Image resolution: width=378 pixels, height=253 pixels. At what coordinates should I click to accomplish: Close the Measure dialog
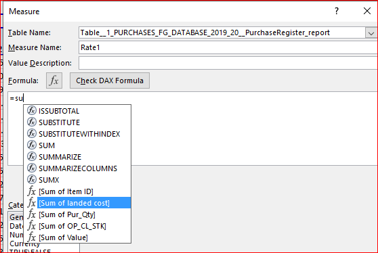[367, 11]
